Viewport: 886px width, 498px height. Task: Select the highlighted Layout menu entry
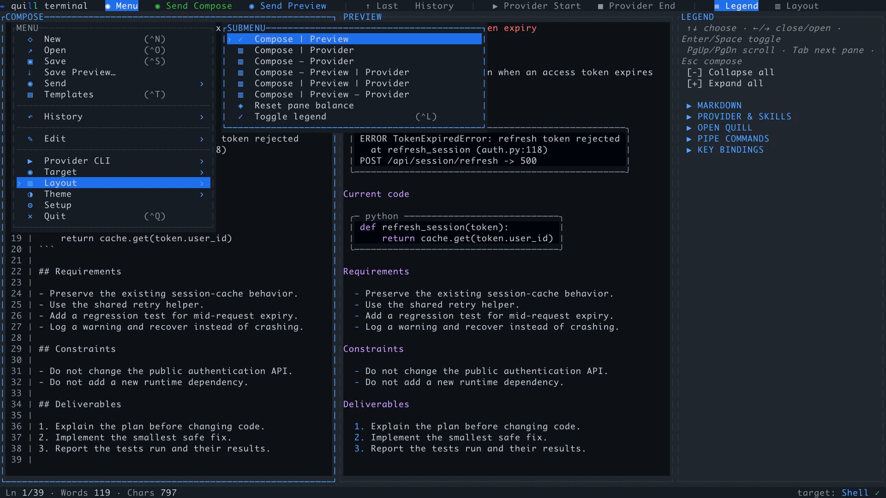(x=114, y=183)
